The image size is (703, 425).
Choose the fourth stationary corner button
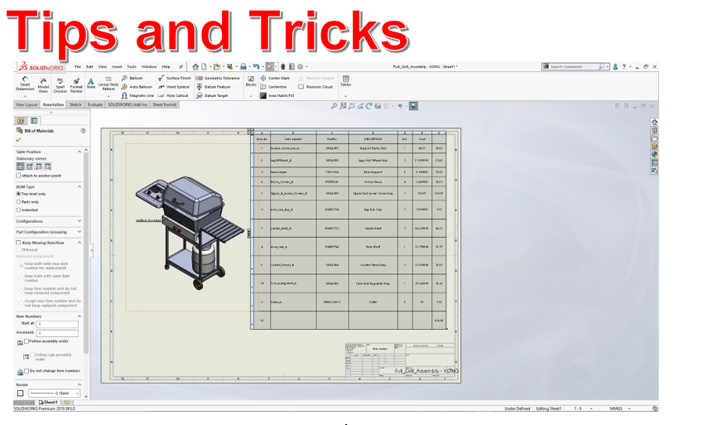tap(47, 167)
